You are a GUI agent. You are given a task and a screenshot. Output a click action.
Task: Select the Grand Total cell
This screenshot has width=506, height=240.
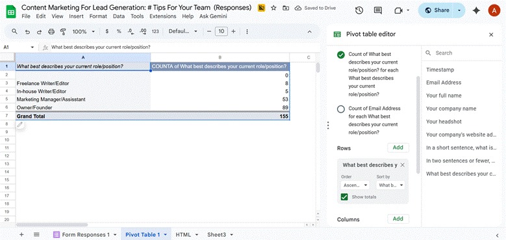tap(83, 116)
